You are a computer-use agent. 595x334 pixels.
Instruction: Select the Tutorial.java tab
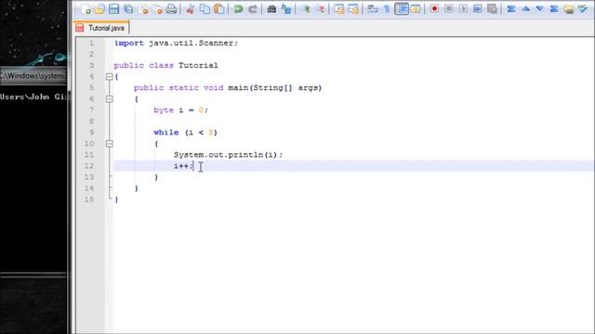(101, 28)
